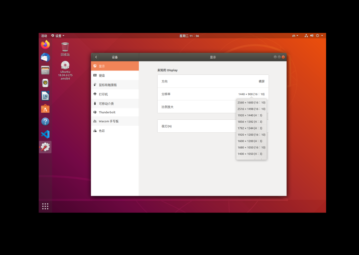This screenshot has height=255, width=359.
Task: Choose 1920 × 1200 (16:10) resolution
Action: click(x=251, y=135)
